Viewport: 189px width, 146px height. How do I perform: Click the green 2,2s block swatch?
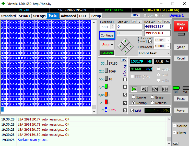106,86
